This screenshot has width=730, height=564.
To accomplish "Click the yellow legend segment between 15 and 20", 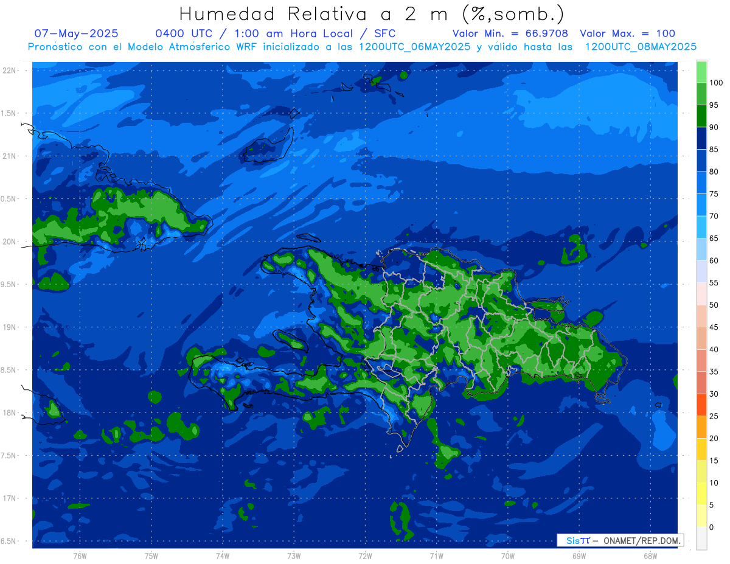I will [701, 449].
